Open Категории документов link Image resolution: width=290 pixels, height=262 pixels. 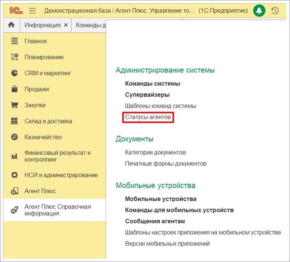155,152
